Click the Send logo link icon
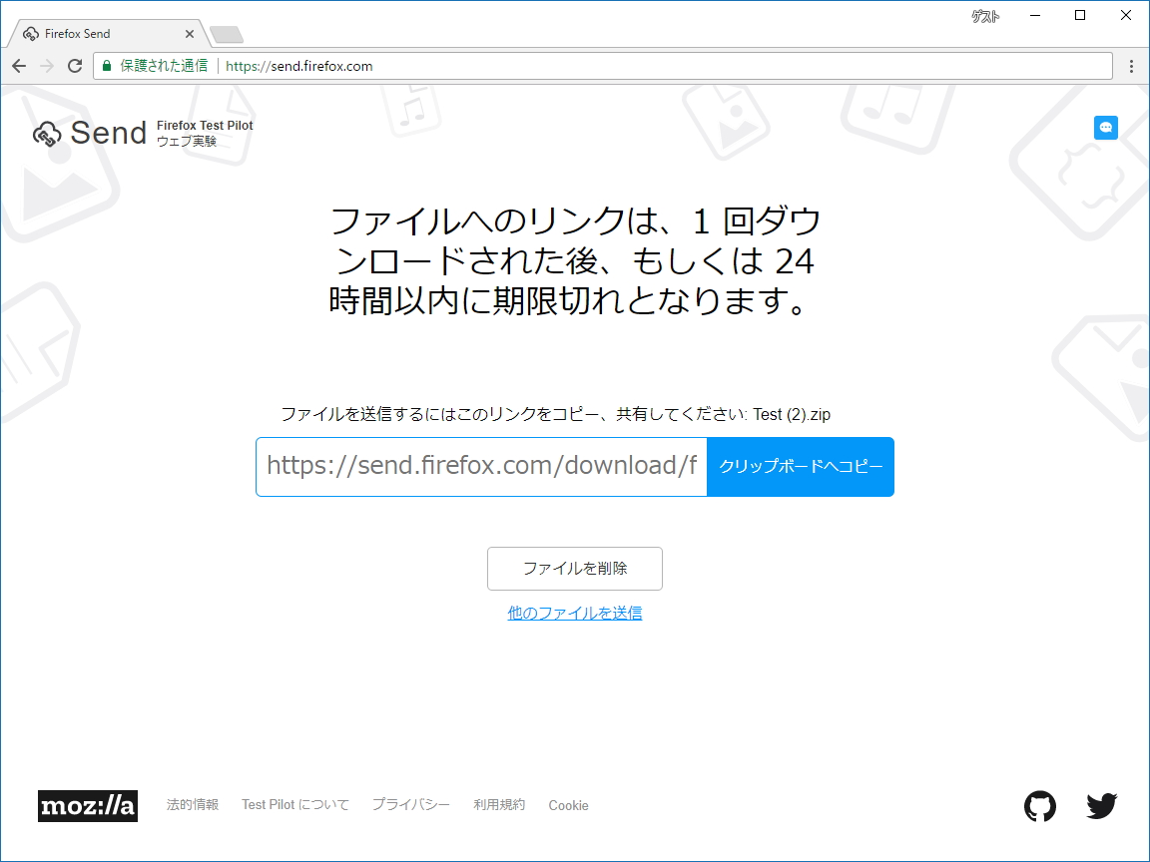Image resolution: width=1150 pixels, height=862 pixels. [46, 132]
